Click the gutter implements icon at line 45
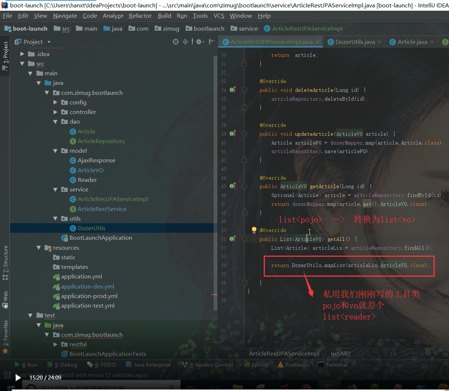Viewport: 449px width, 391px height. [x=232, y=186]
